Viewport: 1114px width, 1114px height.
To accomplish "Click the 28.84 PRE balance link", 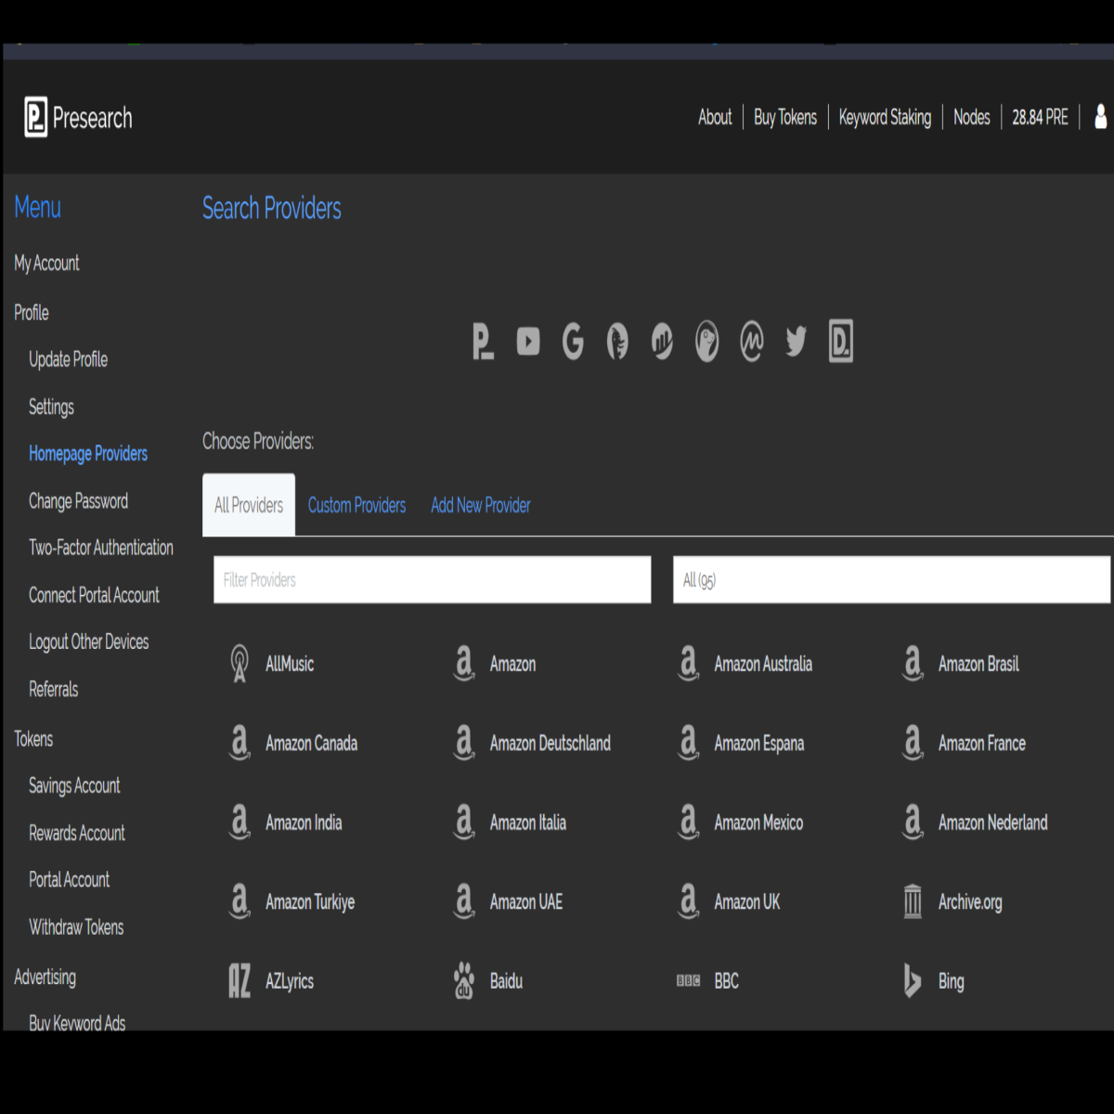I will click(x=1040, y=117).
